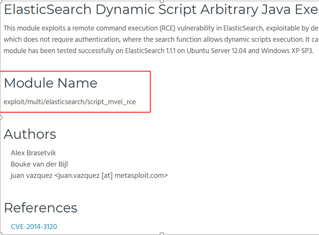Click the juan vazquez author email line

(x=89, y=176)
